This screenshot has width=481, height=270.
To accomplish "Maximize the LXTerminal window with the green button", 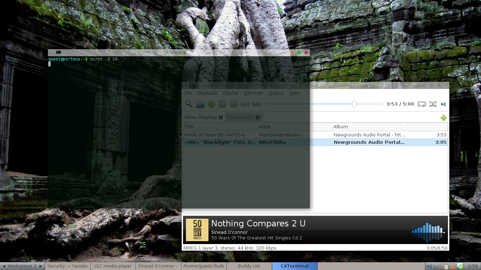I will click(299, 53).
